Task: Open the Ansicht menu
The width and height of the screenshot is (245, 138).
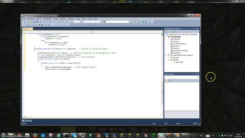Action: (x=39, y=19)
